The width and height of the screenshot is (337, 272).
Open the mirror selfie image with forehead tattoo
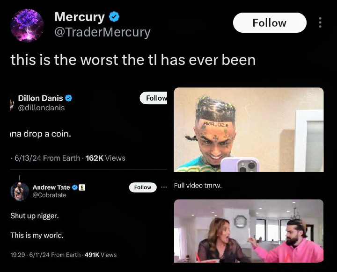tap(249, 129)
